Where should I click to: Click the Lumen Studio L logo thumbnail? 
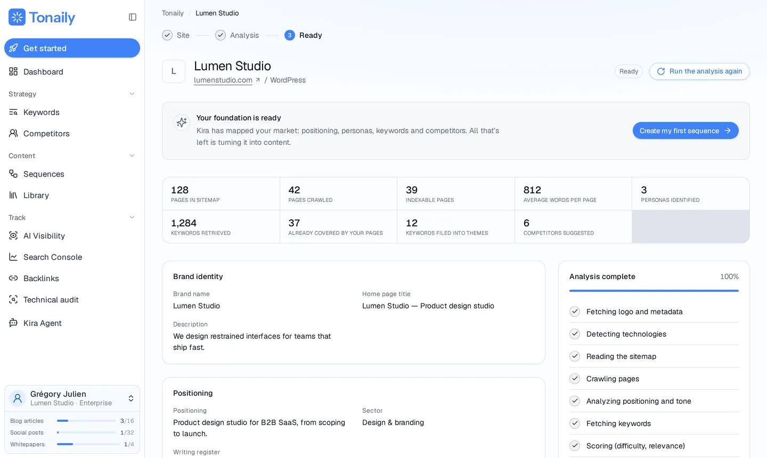coord(174,71)
